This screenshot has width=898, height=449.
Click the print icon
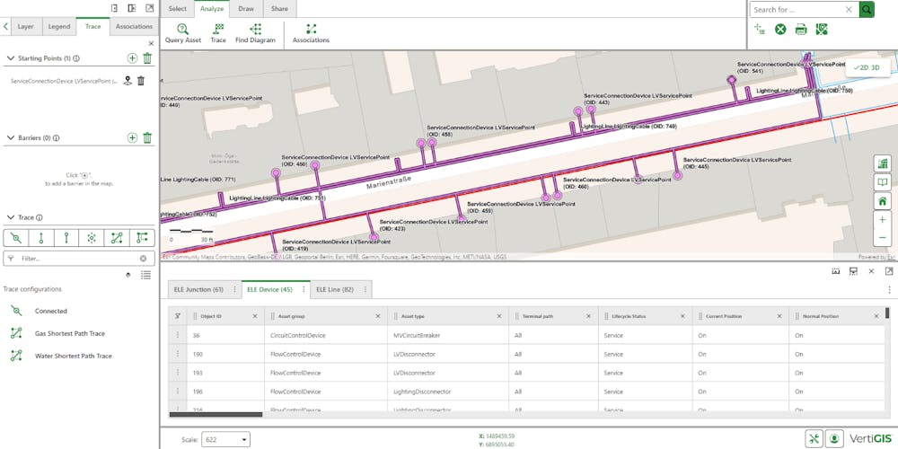pos(800,30)
